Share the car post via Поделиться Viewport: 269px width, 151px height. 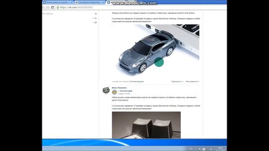point(177,81)
